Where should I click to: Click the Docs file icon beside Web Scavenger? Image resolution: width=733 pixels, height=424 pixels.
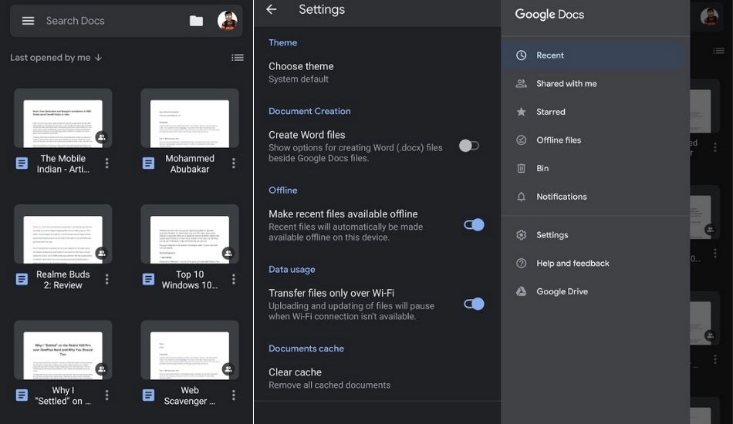(149, 395)
